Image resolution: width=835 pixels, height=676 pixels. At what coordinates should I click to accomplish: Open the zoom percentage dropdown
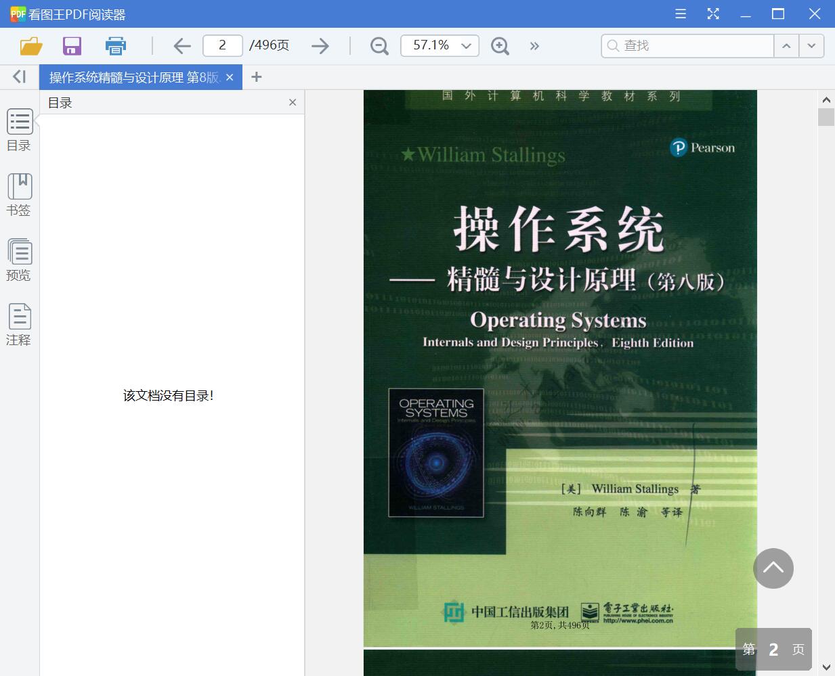(x=465, y=45)
